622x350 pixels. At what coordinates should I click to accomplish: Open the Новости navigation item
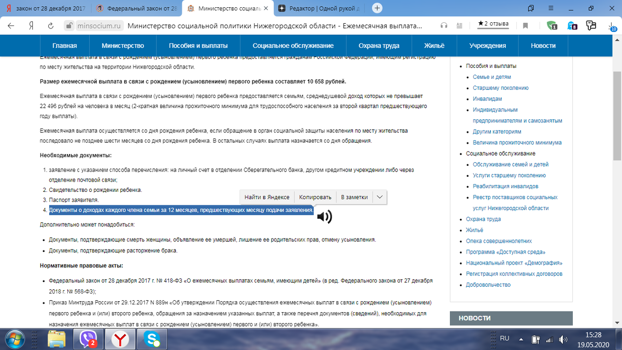coord(543,46)
